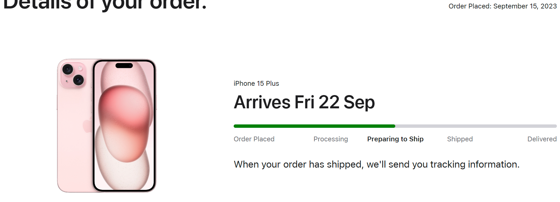Click the 'Arrives Fri 22 Sep' heading
The height and width of the screenshot is (202, 560).
(x=304, y=102)
